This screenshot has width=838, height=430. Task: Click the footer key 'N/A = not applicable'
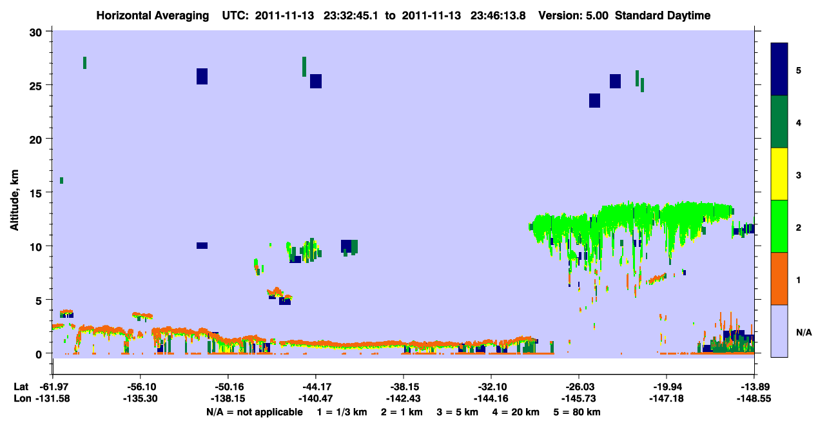[x=254, y=412]
